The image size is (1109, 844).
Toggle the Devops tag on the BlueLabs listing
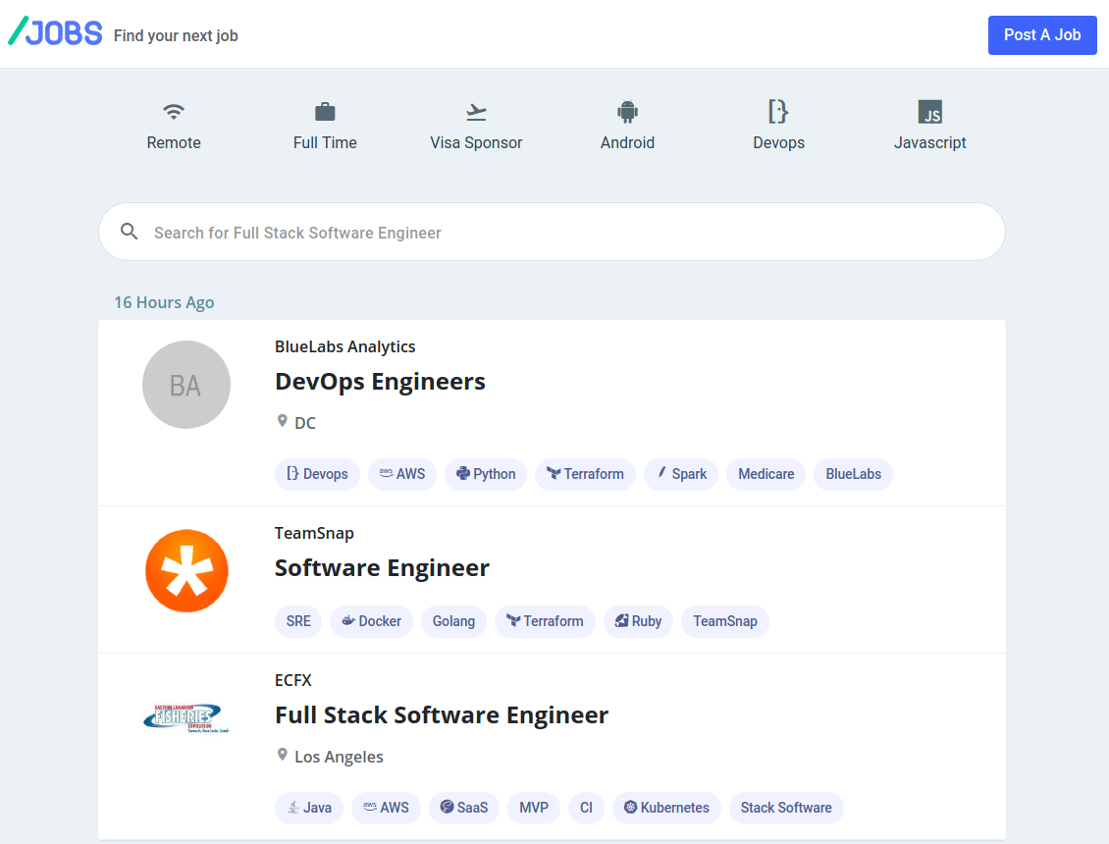(x=317, y=474)
